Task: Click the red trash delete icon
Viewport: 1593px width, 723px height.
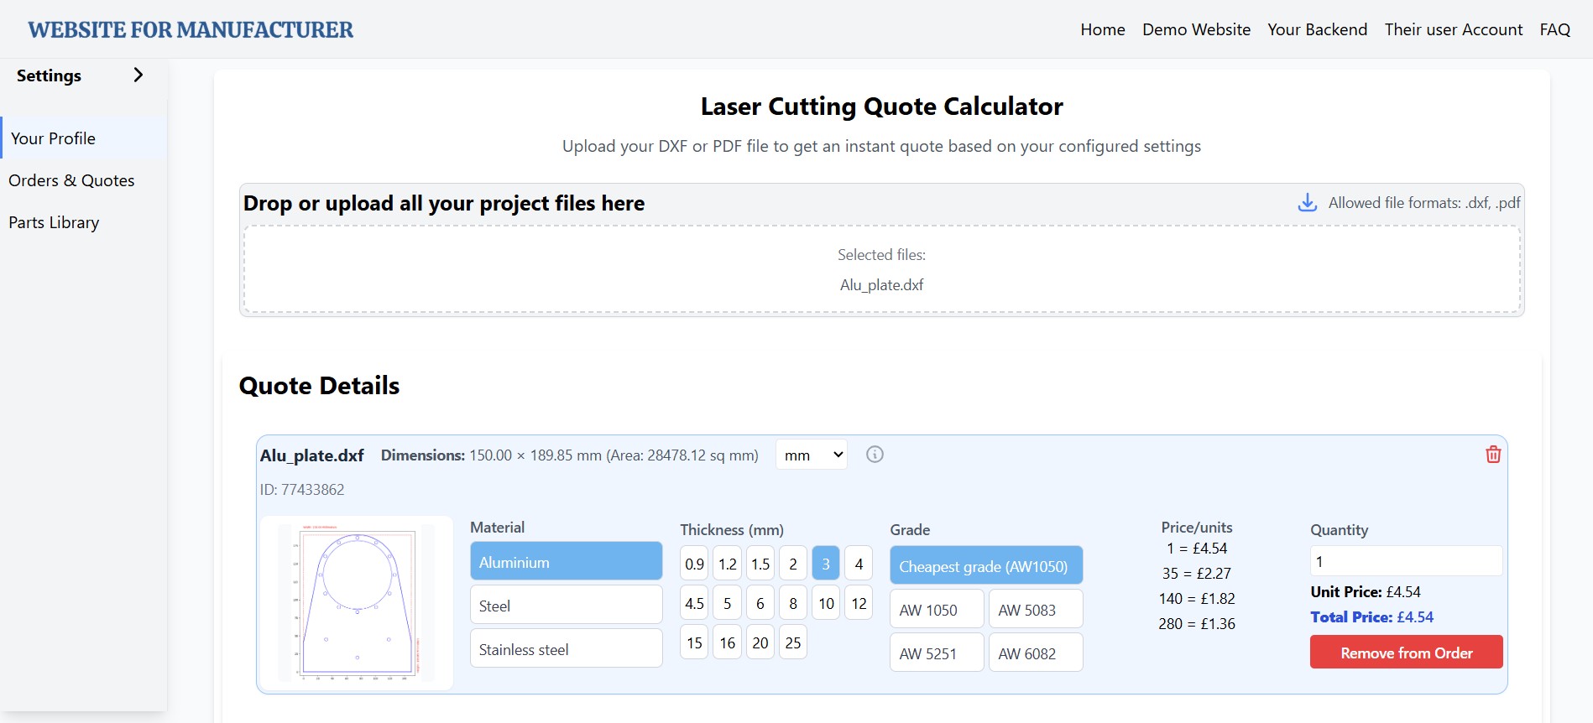Action: coord(1493,455)
